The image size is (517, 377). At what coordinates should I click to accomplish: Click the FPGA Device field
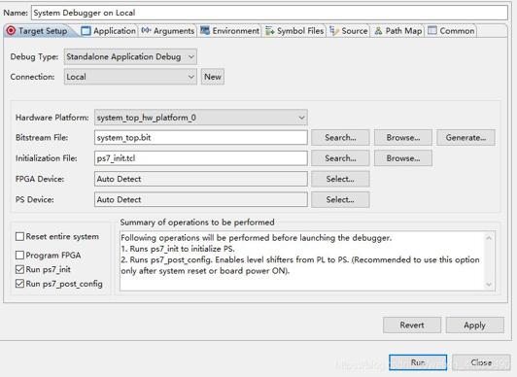(x=201, y=180)
